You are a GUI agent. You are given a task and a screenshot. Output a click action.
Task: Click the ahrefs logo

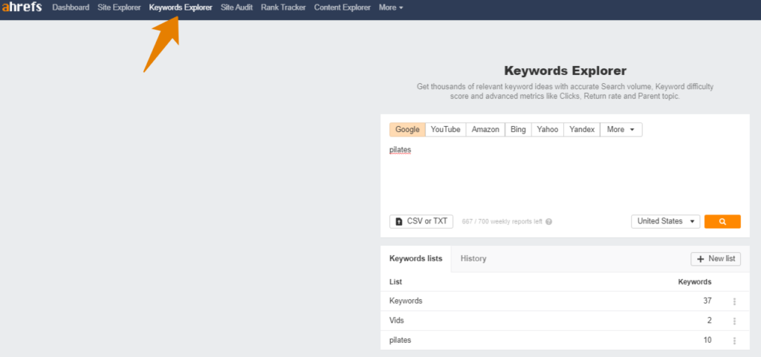pos(22,7)
